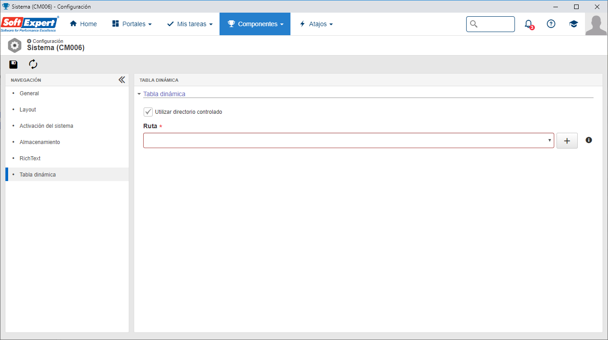Open the notifications bell
Image resolution: width=608 pixels, height=340 pixels.
528,24
